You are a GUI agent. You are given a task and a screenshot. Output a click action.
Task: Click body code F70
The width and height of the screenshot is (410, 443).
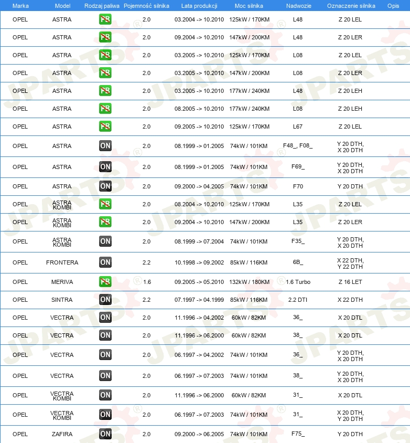pos(298,186)
